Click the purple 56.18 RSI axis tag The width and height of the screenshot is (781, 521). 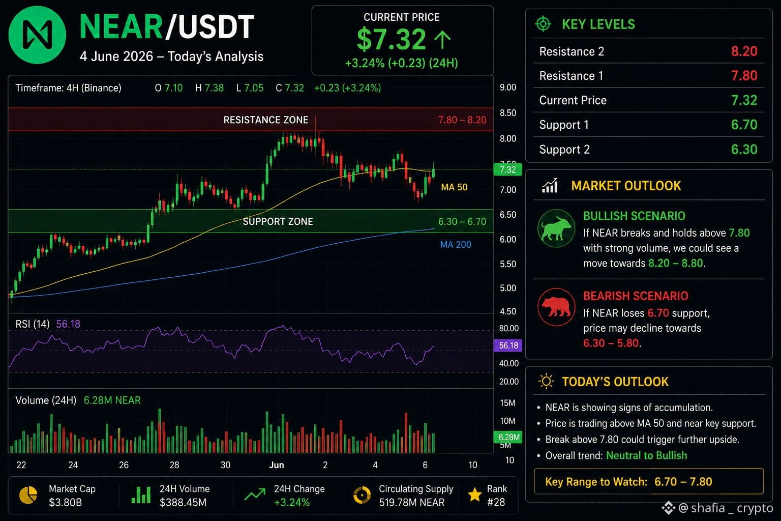tap(508, 345)
